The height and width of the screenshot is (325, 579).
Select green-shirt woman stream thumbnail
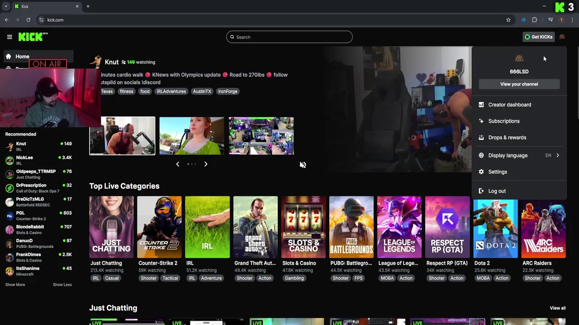coord(191,136)
